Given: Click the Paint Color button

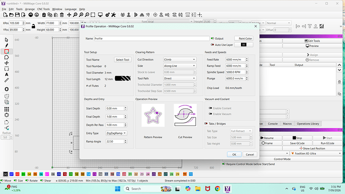Looking at the screenshot, I should tap(244, 38).
